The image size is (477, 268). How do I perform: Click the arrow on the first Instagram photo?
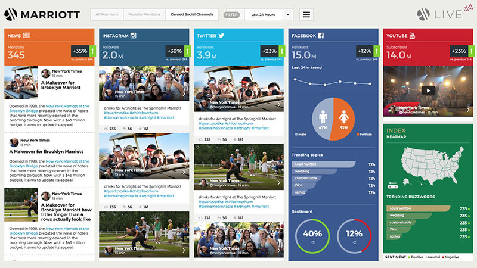pyautogui.click(x=184, y=94)
